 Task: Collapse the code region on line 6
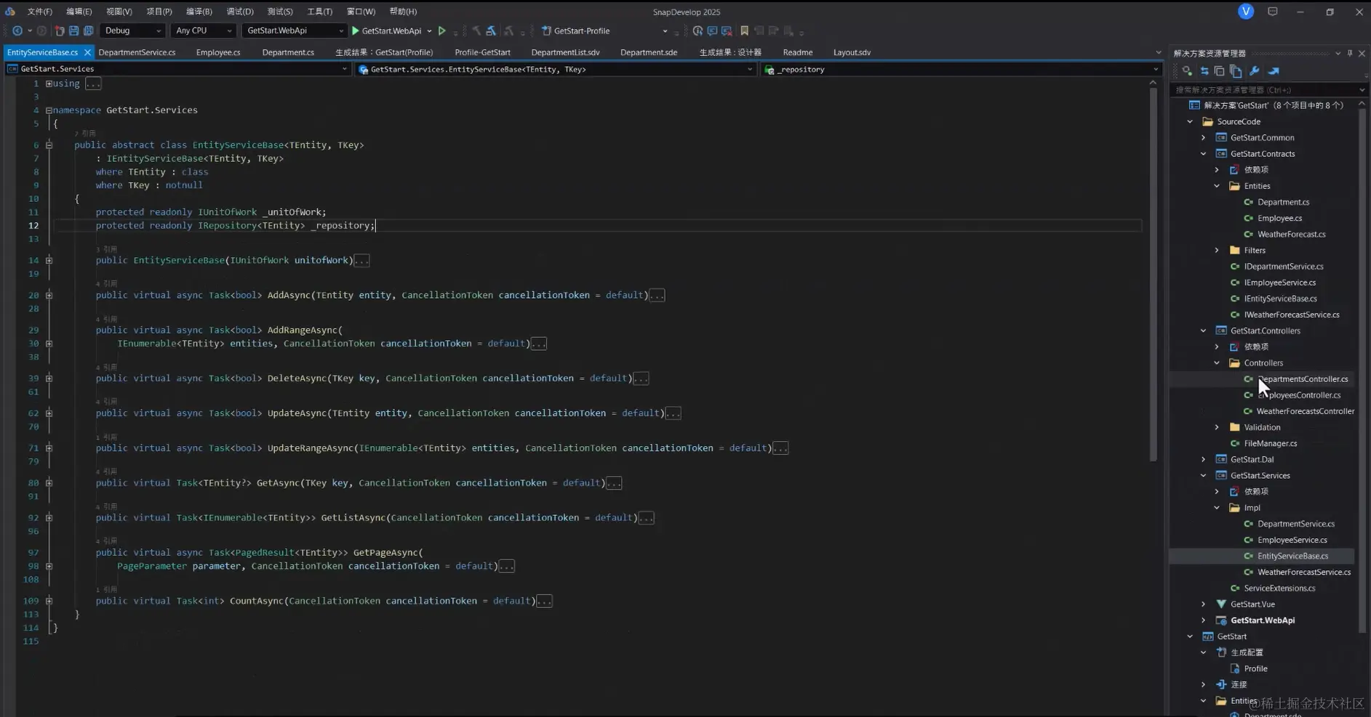click(x=49, y=145)
